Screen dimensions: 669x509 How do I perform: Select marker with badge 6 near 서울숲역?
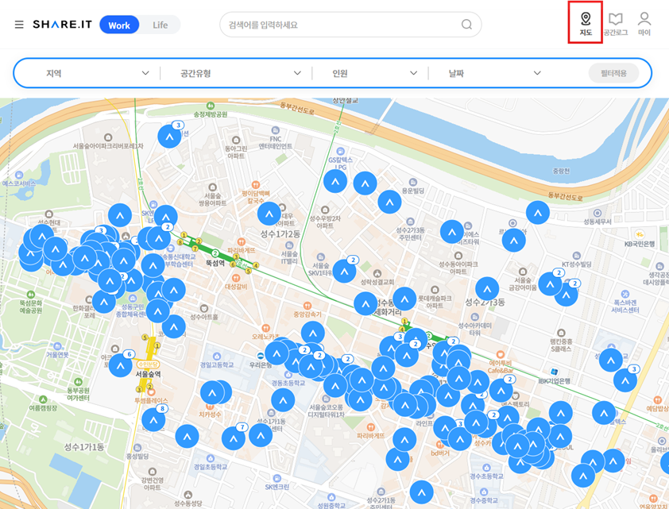click(x=121, y=365)
